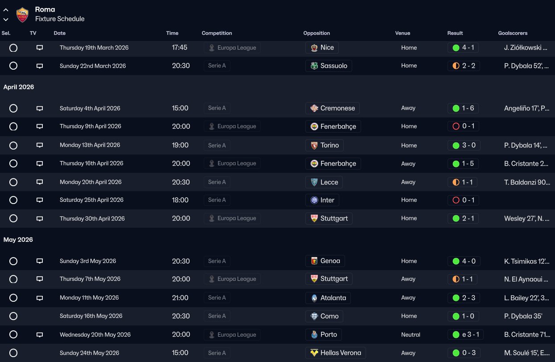This screenshot has height=362, width=555.
Task: Click the Inter club badge
Action: click(x=314, y=200)
